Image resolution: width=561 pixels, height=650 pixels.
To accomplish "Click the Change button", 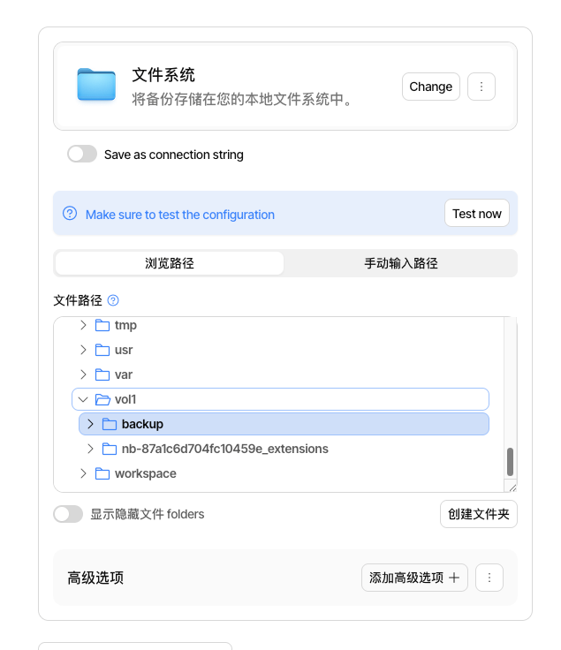I will pos(431,87).
